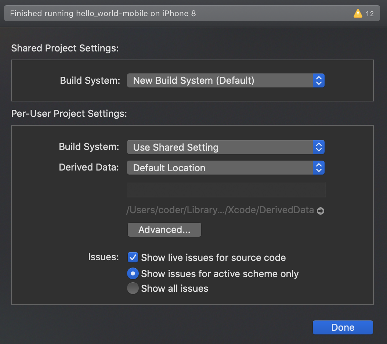Click blue chevrons on New Build System popup
The height and width of the screenshot is (344, 387).
[319, 80]
